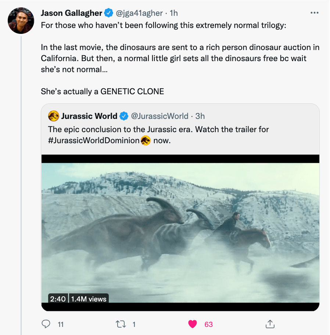This screenshot has height=335, width=330.
Task: Open the more options ellipsis menu
Action: [314, 13]
